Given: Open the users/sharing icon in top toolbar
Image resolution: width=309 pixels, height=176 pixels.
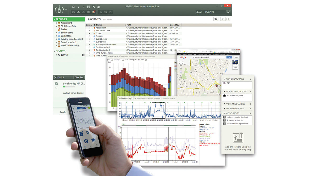Looking at the screenshot, I should (x=99, y=7).
